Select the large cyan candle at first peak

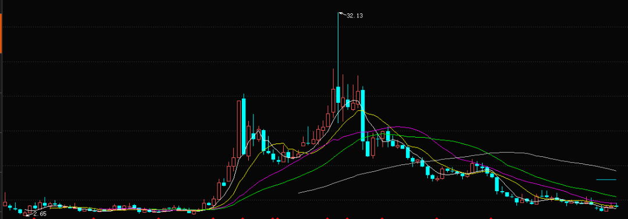(244, 124)
